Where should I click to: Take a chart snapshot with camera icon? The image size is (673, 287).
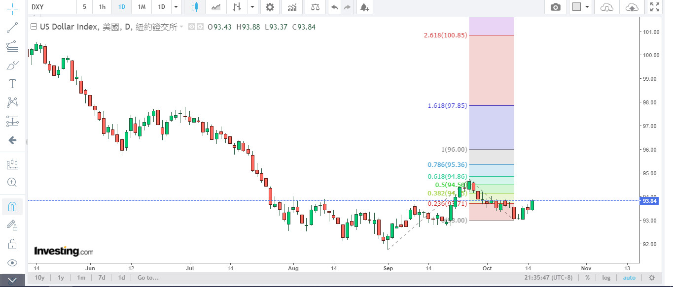pyautogui.click(x=556, y=7)
